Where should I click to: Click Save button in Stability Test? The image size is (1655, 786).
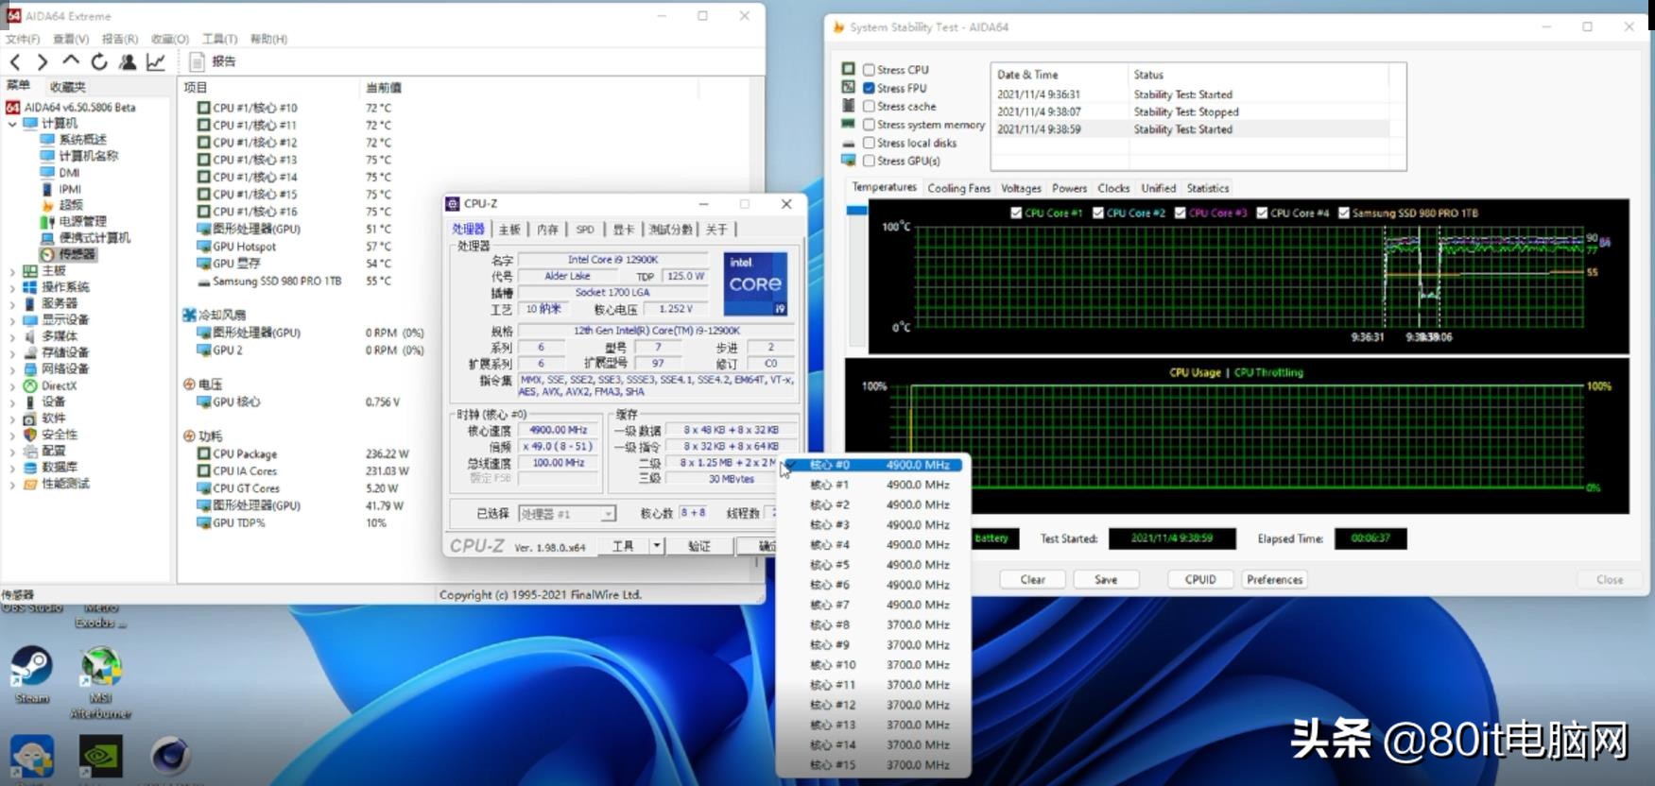click(1106, 579)
